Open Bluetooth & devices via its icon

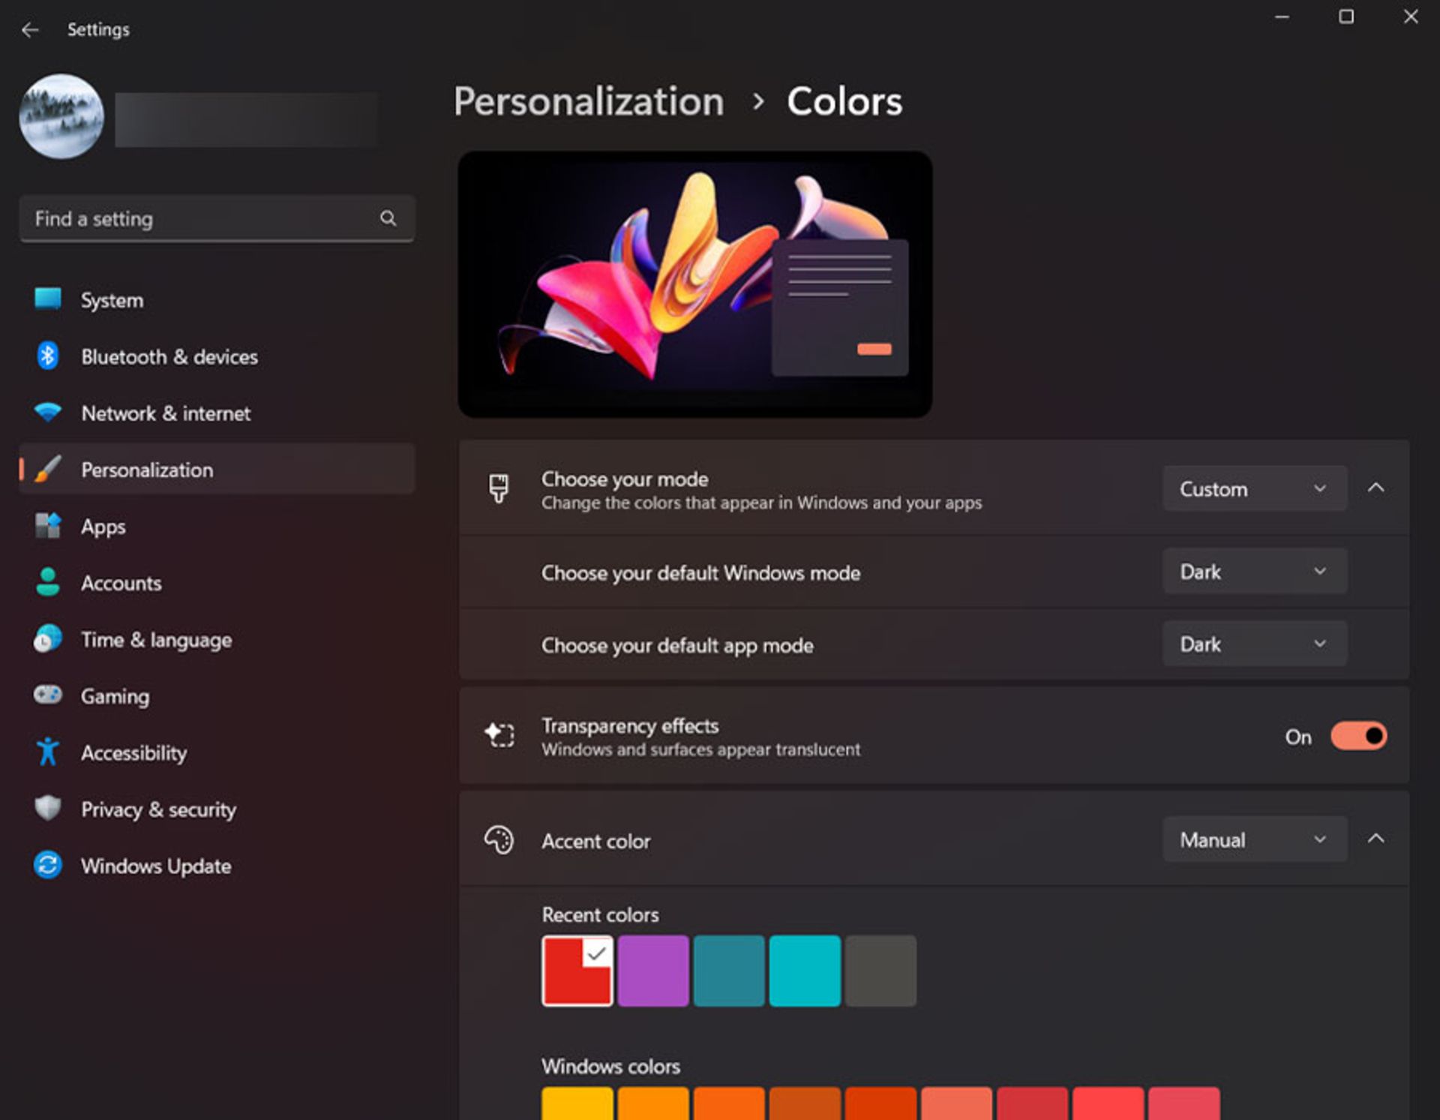point(47,356)
